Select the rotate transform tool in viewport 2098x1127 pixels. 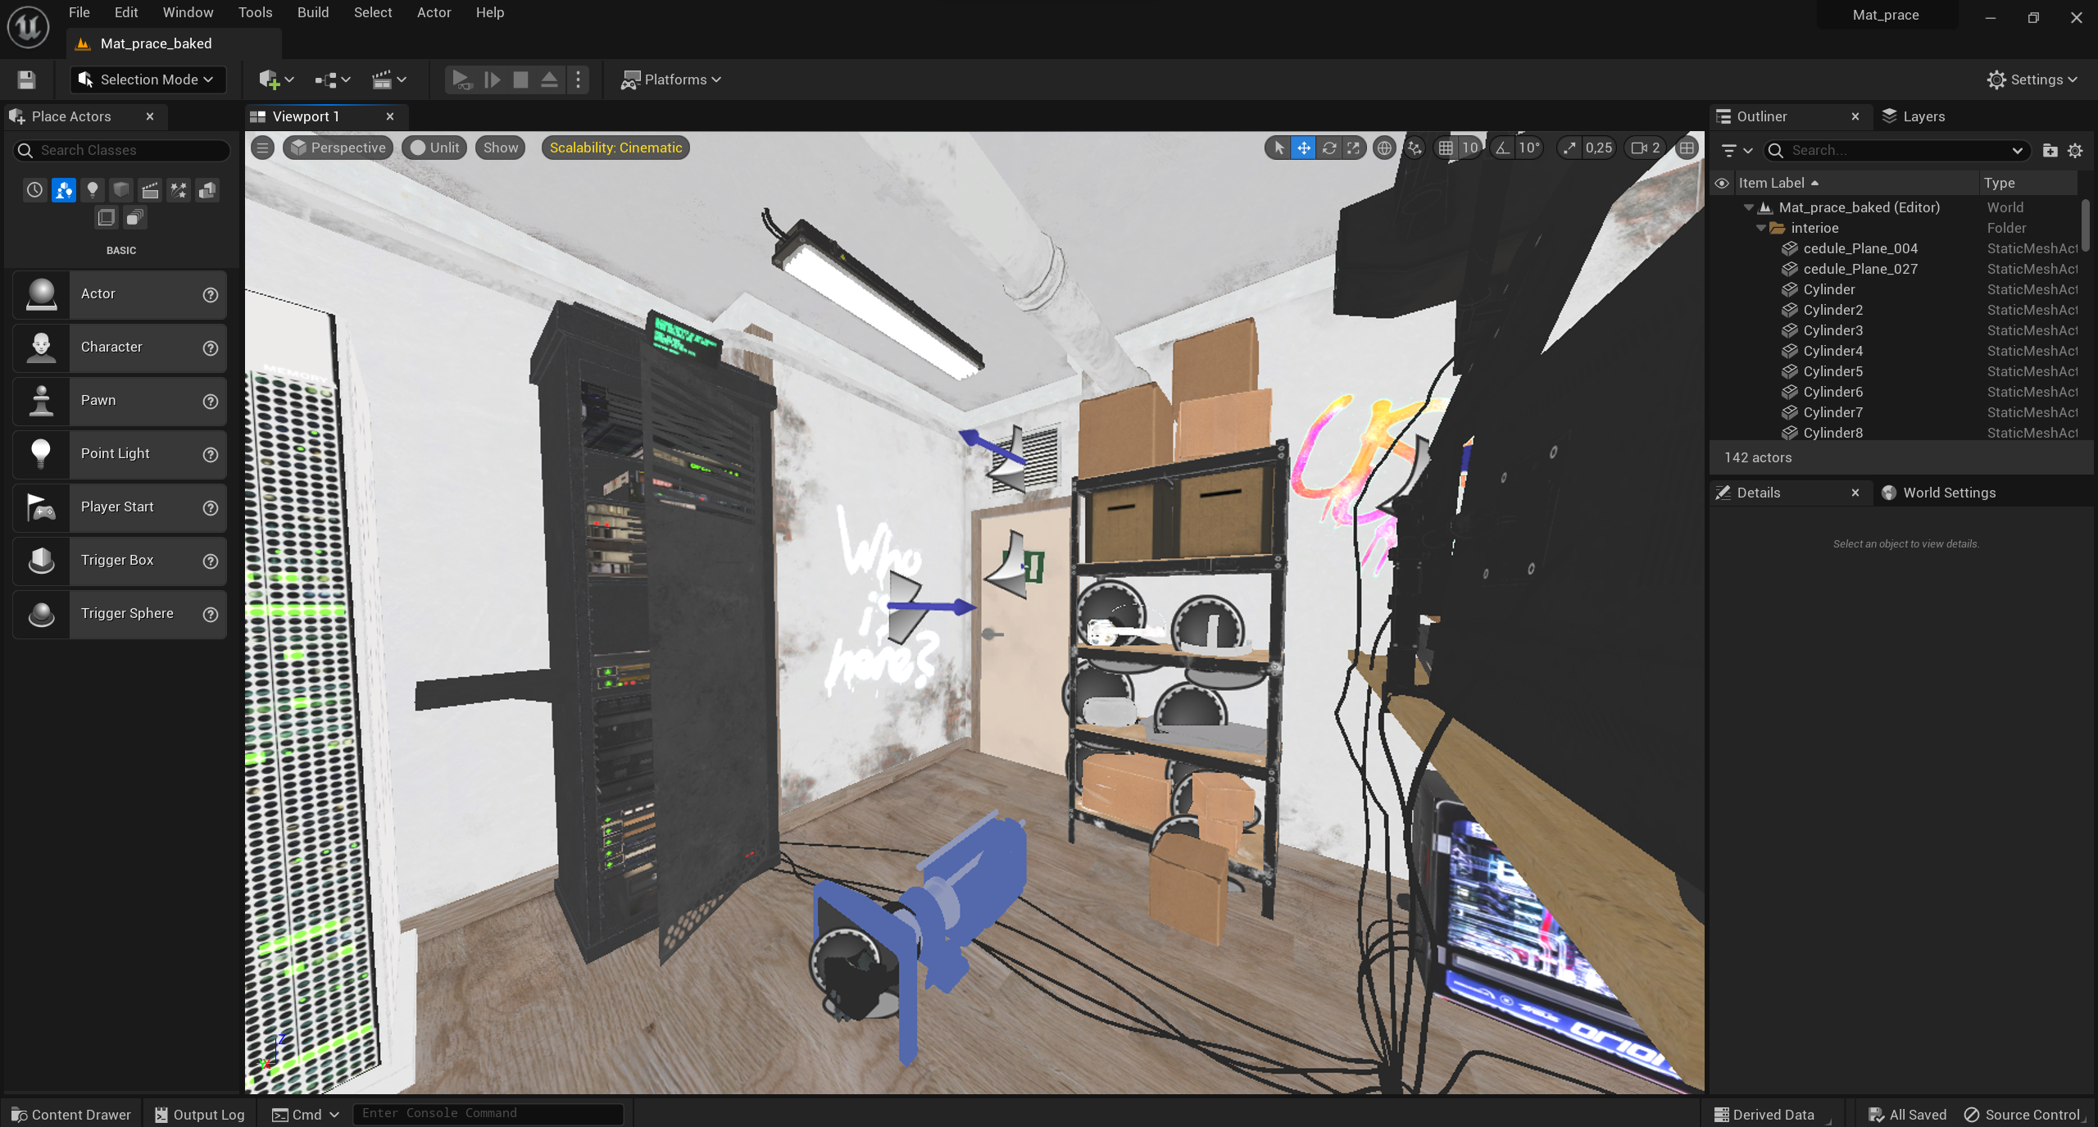tap(1328, 148)
